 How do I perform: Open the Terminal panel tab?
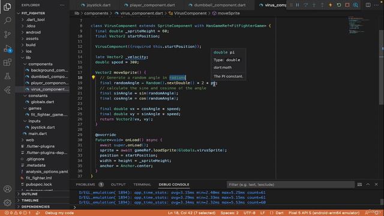(x=142, y=184)
